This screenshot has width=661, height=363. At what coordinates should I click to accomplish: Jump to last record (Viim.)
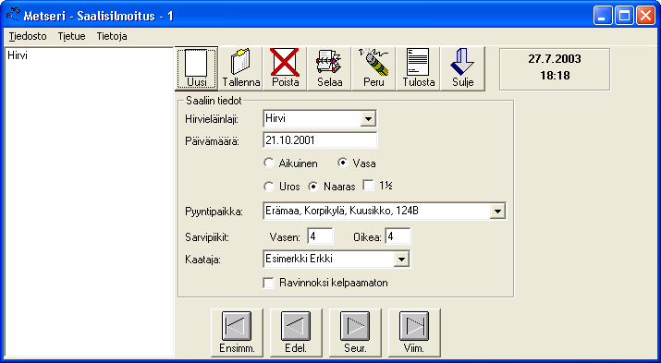[414, 333]
